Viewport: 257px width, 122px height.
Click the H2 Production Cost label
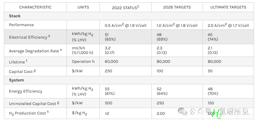click(x=29, y=113)
